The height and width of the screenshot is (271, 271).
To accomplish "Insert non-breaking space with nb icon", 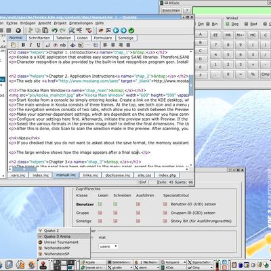I will [63, 45].
